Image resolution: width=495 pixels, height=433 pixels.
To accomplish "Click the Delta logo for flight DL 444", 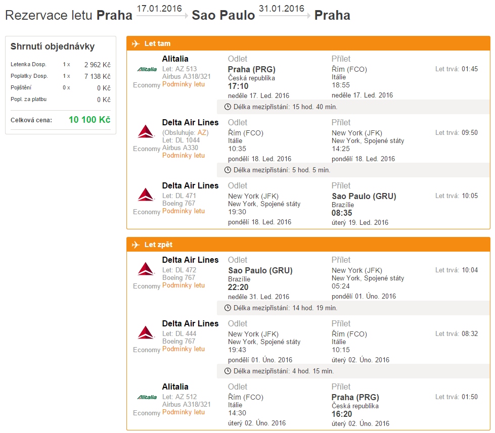I will [146, 333].
